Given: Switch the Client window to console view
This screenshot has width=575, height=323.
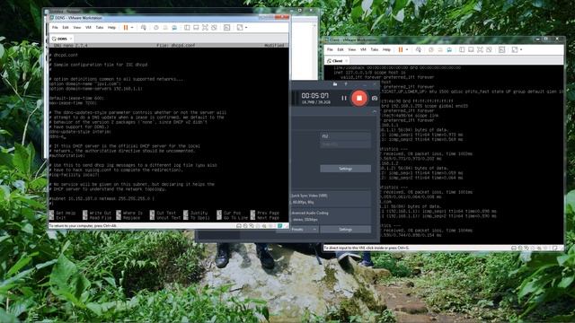Looking at the screenshot, I should point(471,49).
